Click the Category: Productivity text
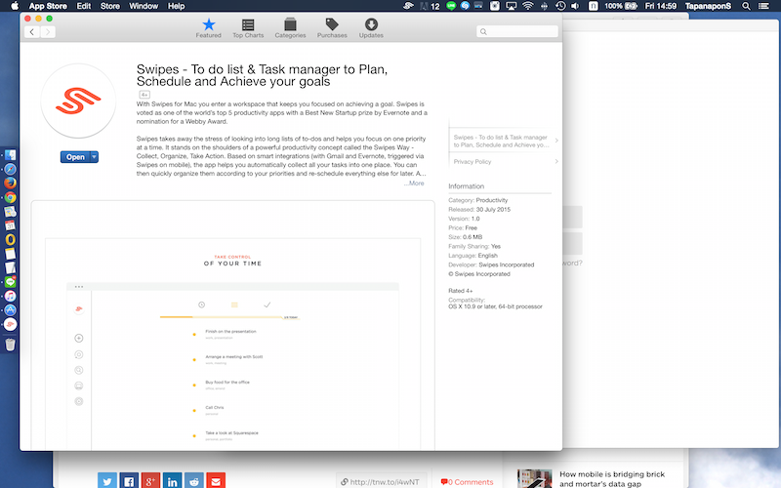This screenshot has height=488, width=781. tap(478, 200)
